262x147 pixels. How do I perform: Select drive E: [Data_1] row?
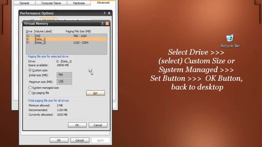(66, 39)
